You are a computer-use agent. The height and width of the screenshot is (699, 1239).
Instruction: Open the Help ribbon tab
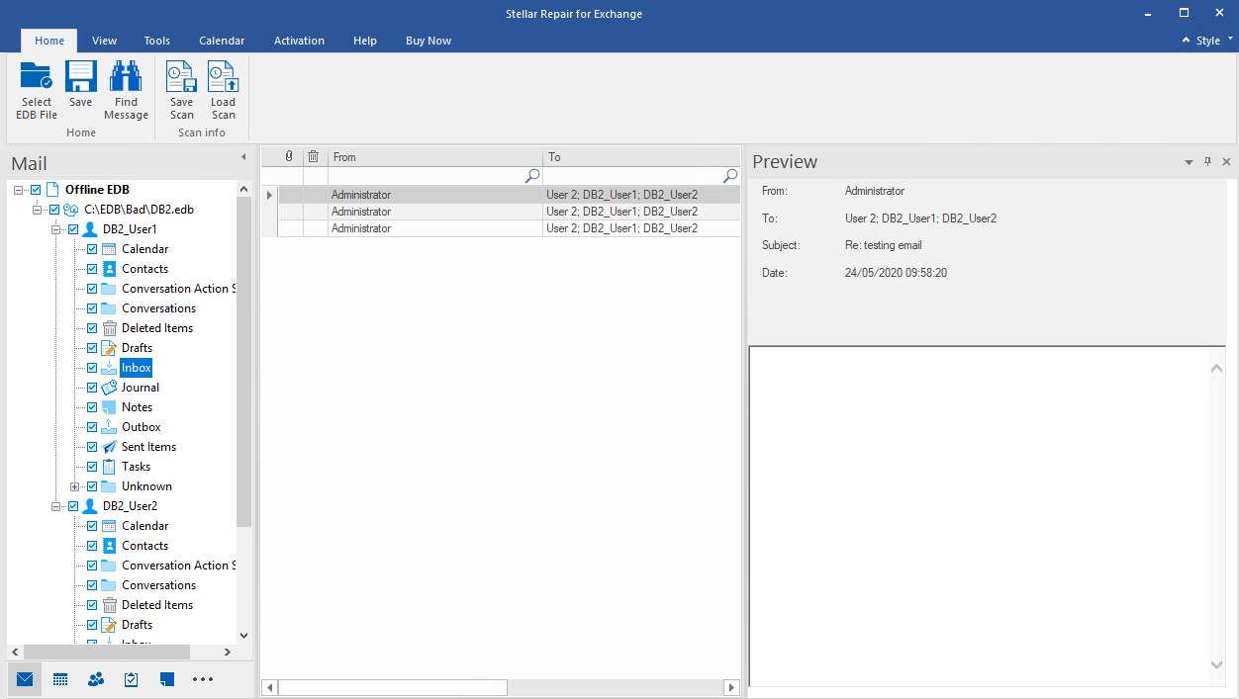click(x=365, y=41)
